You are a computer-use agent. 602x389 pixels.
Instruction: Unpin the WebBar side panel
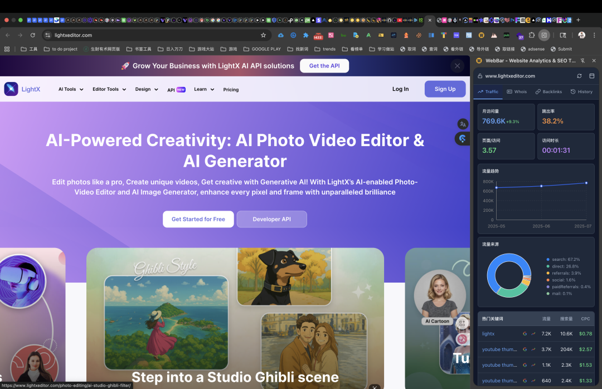pyautogui.click(x=583, y=61)
